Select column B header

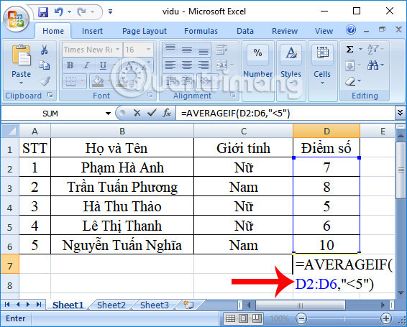coord(122,131)
